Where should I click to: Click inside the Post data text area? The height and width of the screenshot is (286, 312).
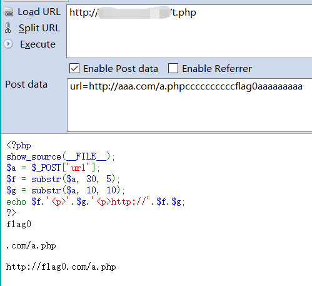[x=189, y=105]
